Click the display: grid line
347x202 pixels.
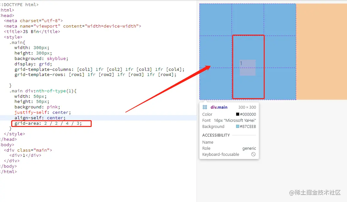tap(33, 64)
